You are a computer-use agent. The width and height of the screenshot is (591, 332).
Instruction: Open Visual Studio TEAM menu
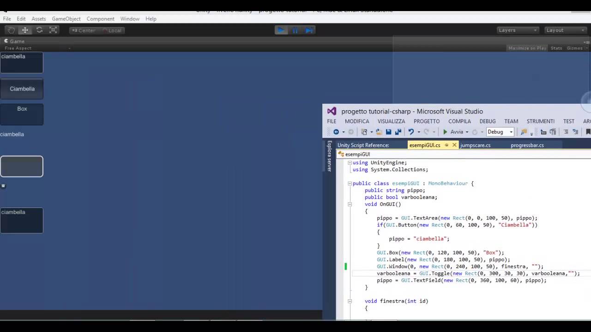click(x=511, y=121)
